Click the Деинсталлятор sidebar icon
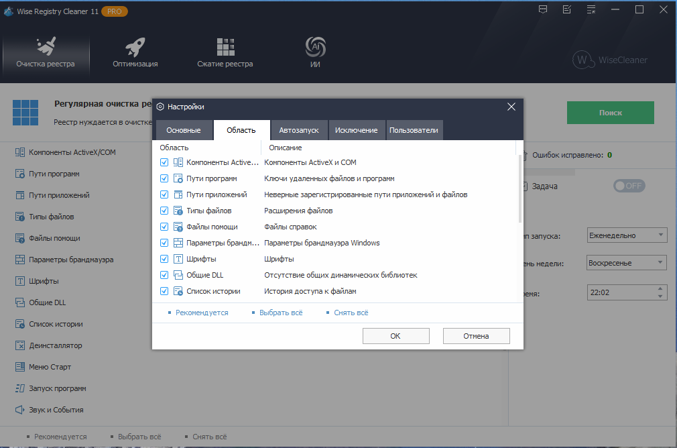Screen dimensions: 677x448 [x=20, y=345]
